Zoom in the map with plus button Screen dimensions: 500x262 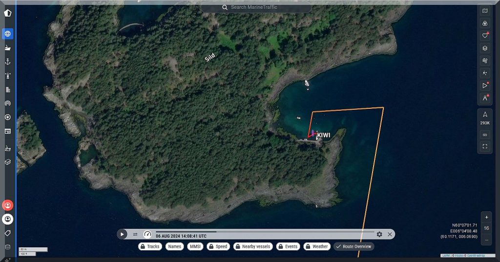pyautogui.click(x=486, y=217)
